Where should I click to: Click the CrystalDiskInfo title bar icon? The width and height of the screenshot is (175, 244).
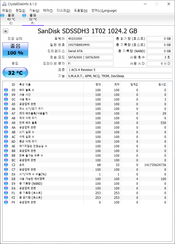[4, 4]
